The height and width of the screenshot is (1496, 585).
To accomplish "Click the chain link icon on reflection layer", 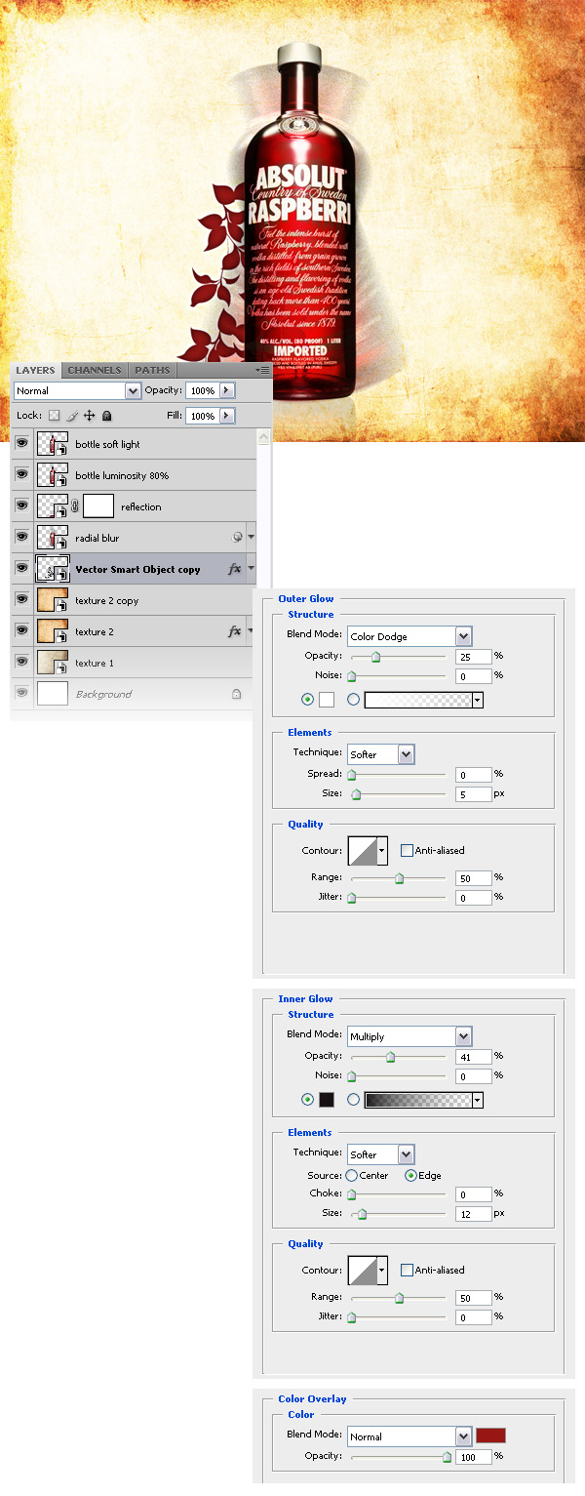I will 75,506.
